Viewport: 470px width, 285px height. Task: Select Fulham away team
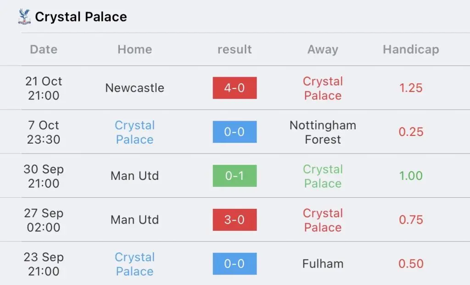323,264
